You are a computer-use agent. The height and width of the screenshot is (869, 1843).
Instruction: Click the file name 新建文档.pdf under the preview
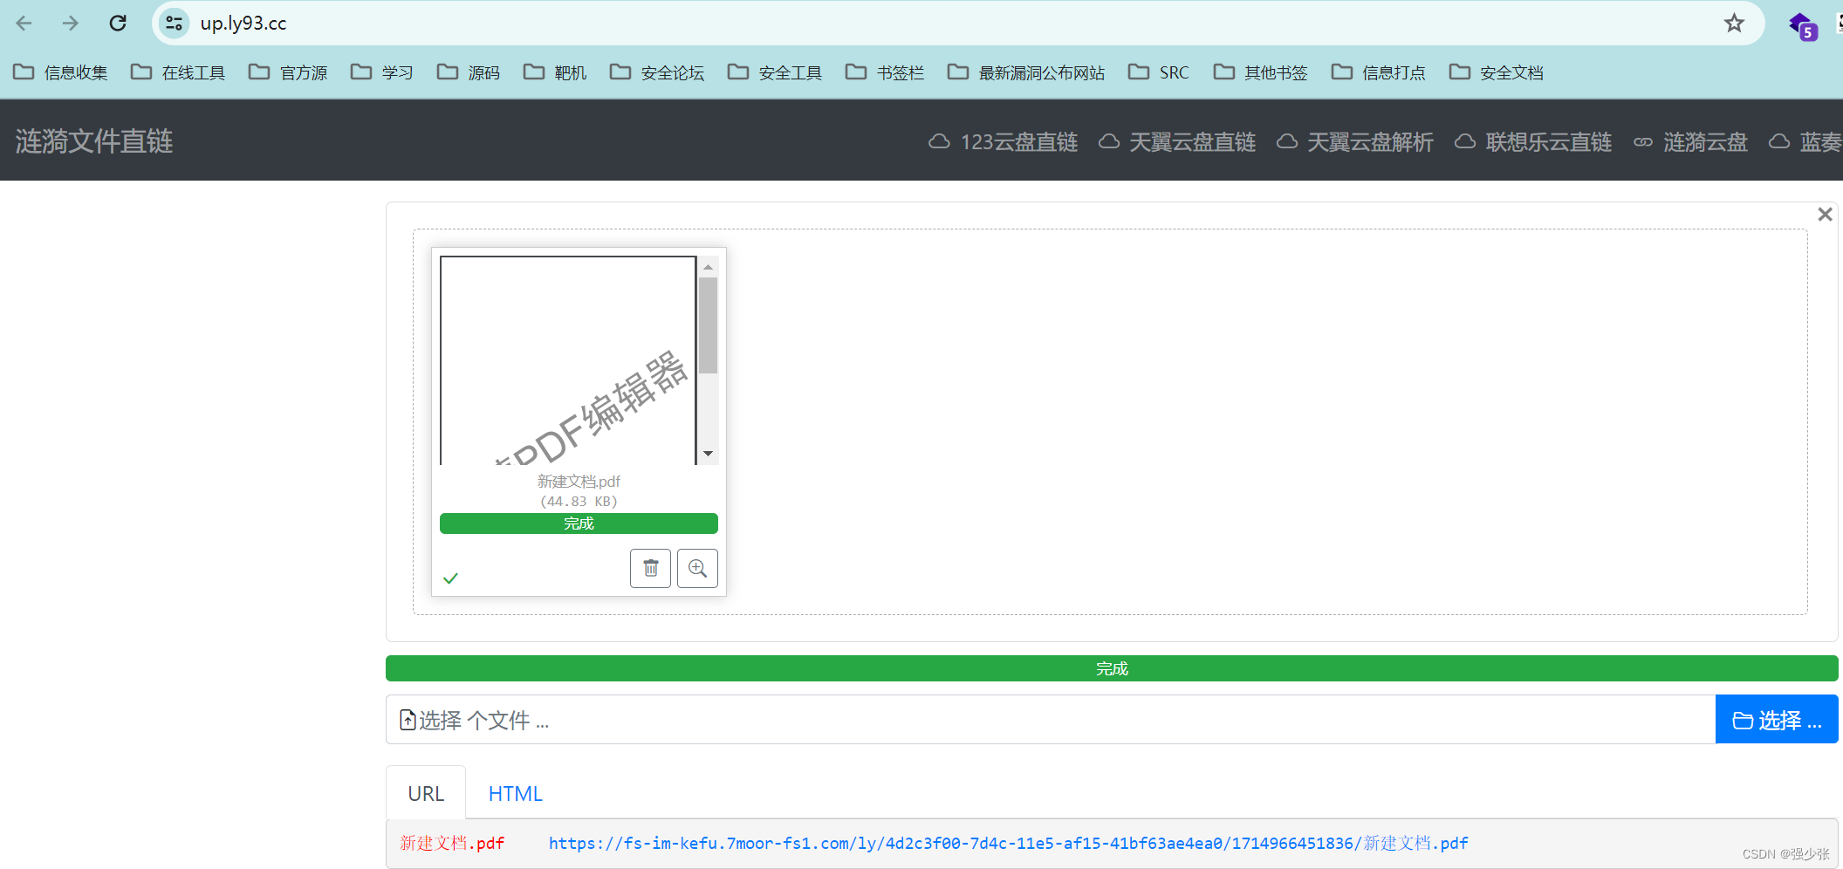tap(579, 482)
